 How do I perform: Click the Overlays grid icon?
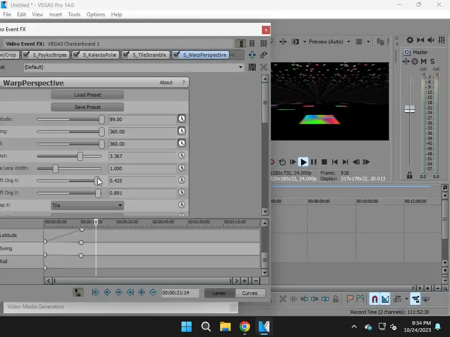(359, 42)
